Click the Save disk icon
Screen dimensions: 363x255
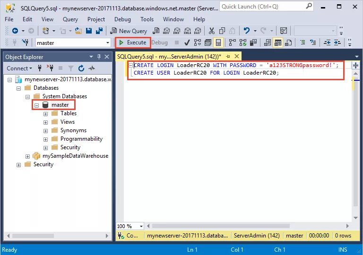89,31
